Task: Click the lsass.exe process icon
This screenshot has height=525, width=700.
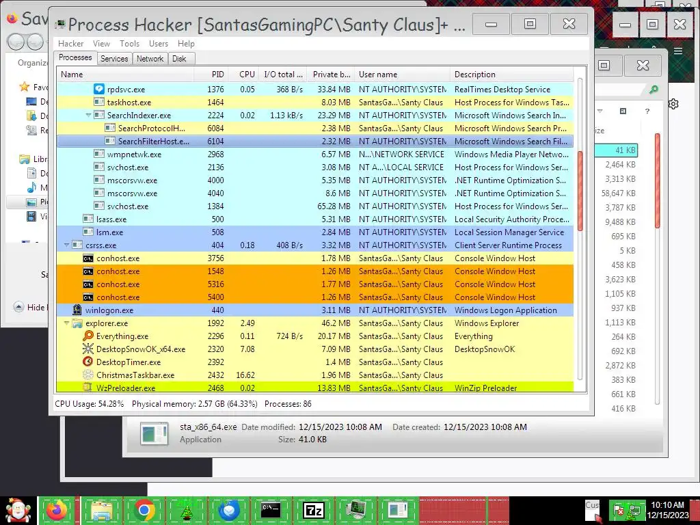Action: pos(88,219)
